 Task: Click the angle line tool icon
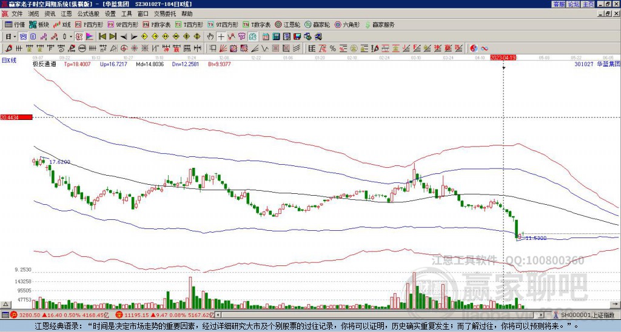[255, 48]
